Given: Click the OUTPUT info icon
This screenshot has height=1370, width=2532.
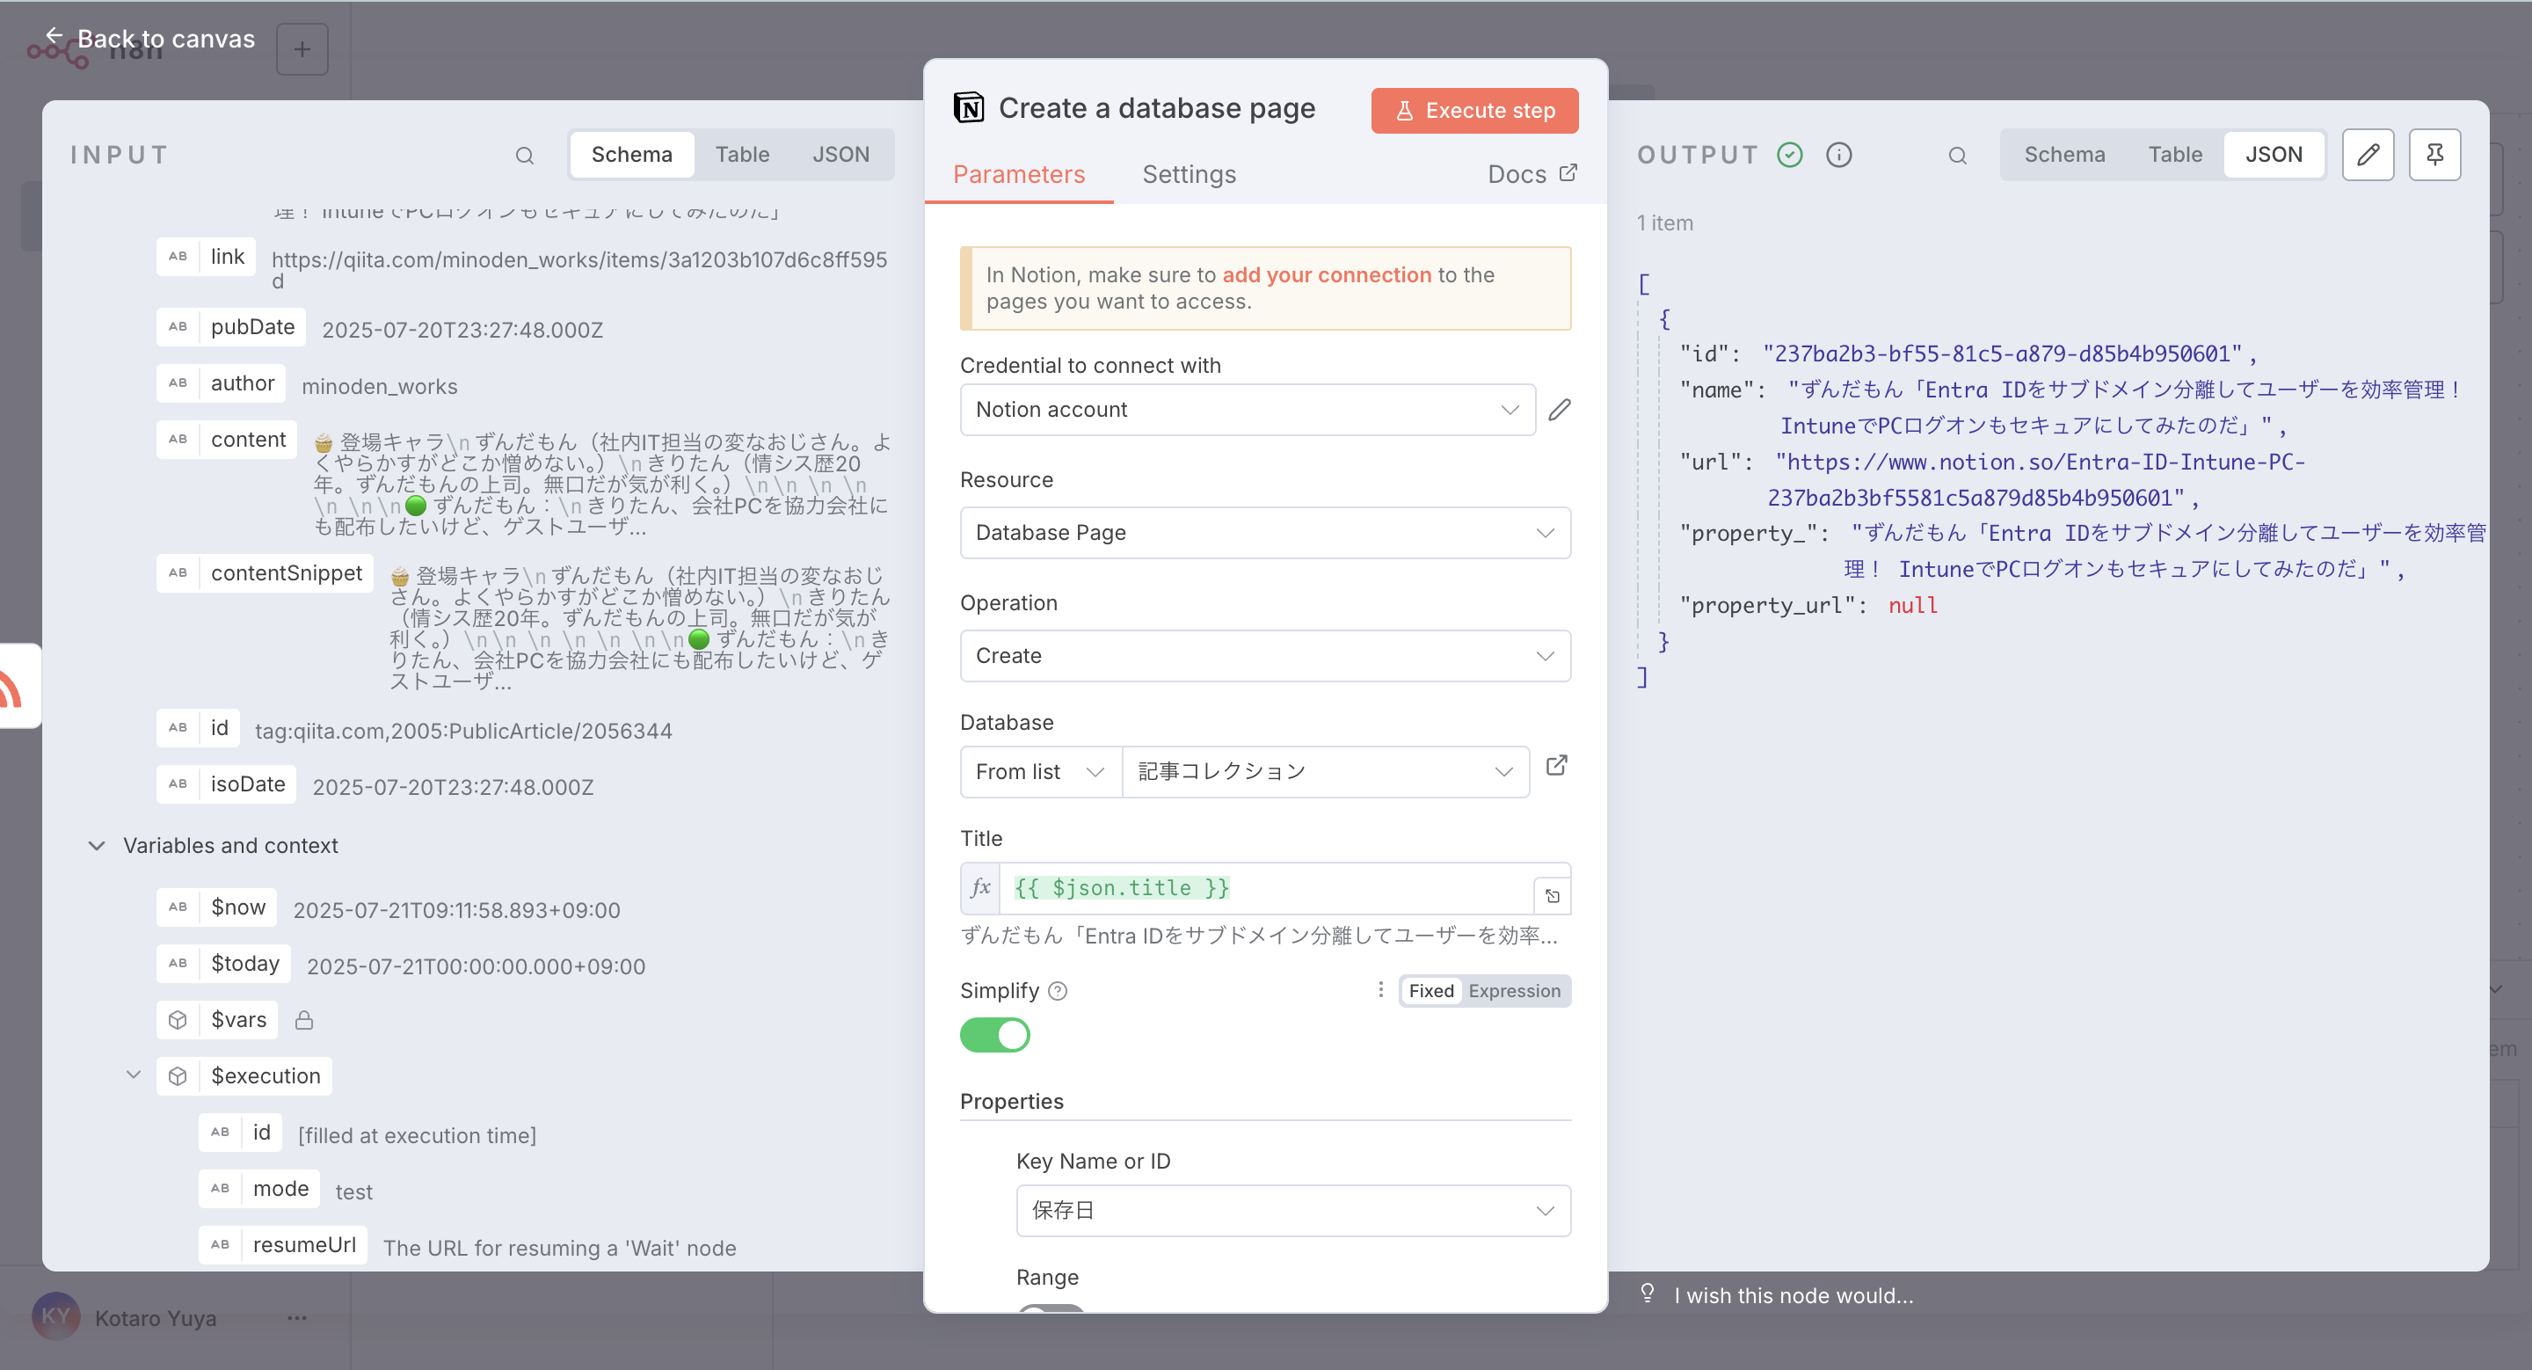Looking at the screenshot, I should (x=1839, y=156).
